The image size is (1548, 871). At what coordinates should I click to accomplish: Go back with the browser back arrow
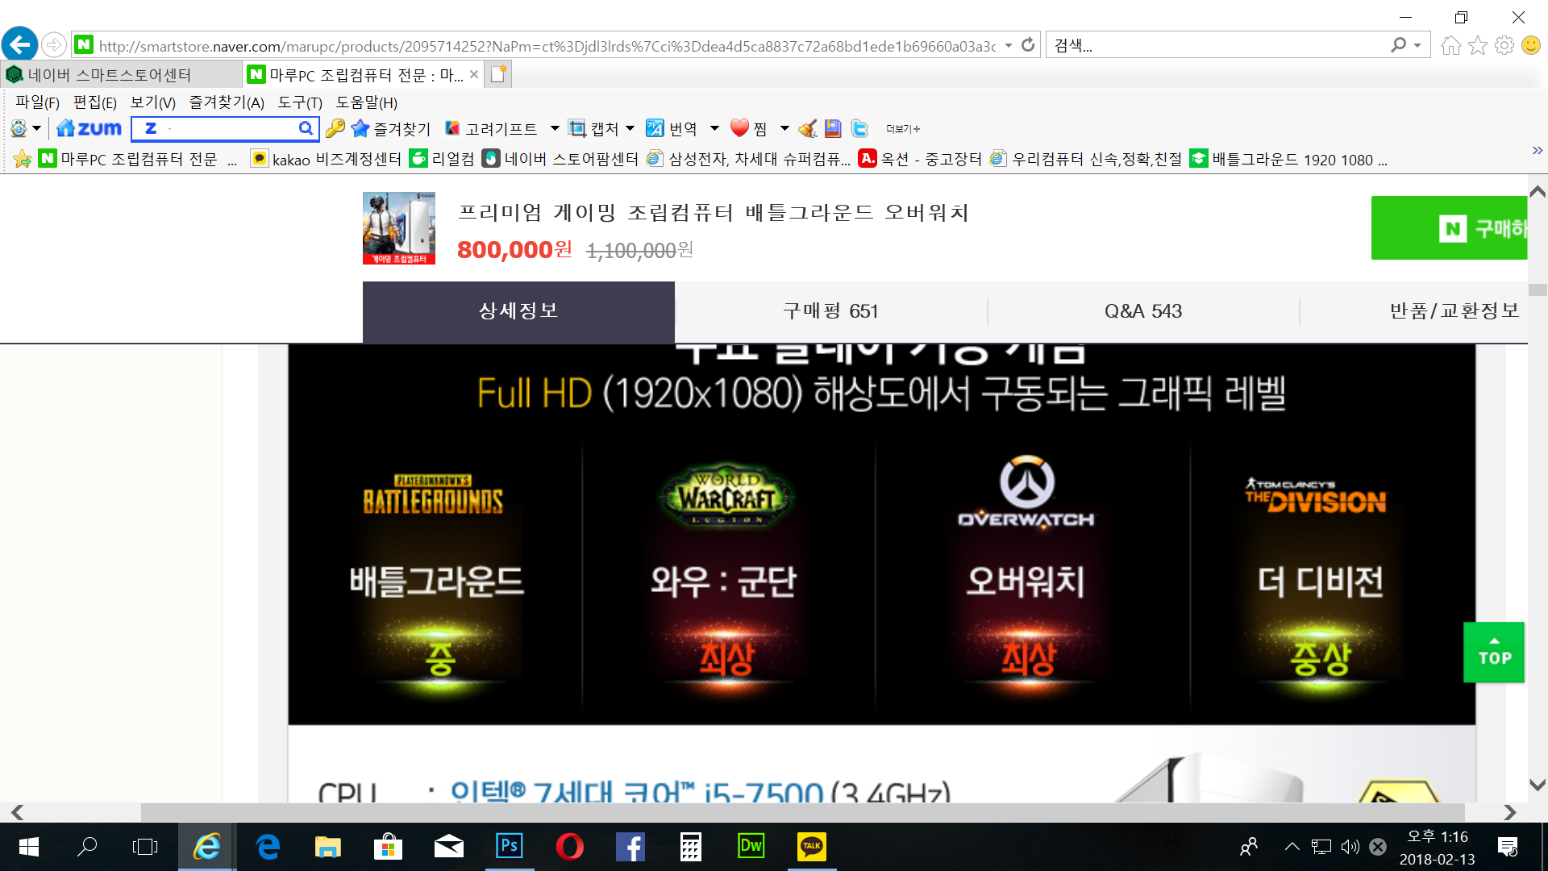tap(20, 44)
